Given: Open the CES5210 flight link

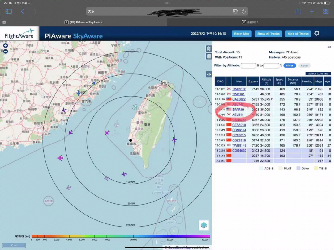Looking at the screenshot, I should pos(239,125).
